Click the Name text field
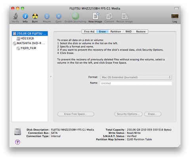The image size is (190, 160). tap(136, 83)
